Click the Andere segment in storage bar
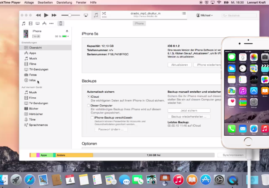The width and height of the screenshot is (269, 188). tap(74, 155)
